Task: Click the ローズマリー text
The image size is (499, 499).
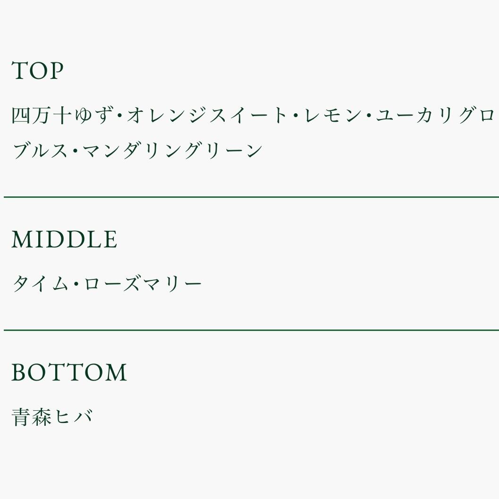Action: coord(143,284)
